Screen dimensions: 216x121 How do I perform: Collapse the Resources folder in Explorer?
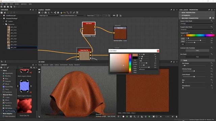(x=3, y=24)
